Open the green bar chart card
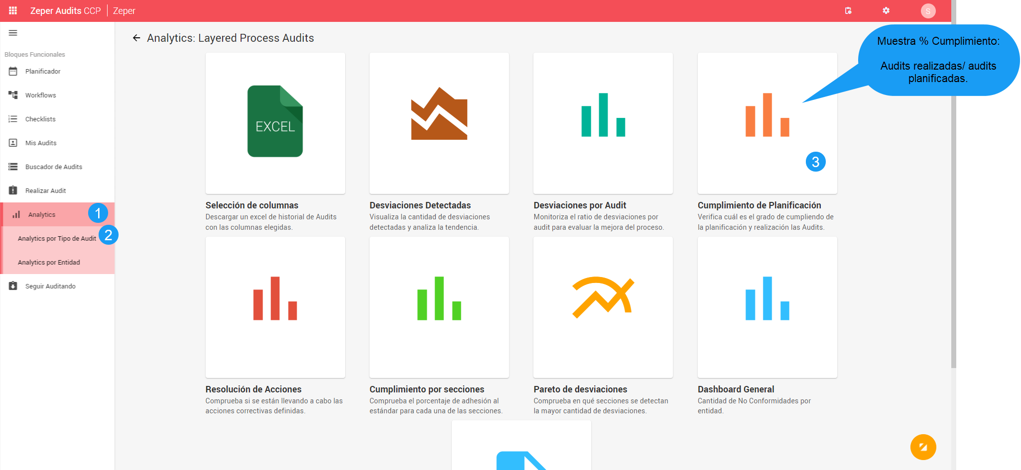Viewport: 1021px width, 470px height. 439,307
